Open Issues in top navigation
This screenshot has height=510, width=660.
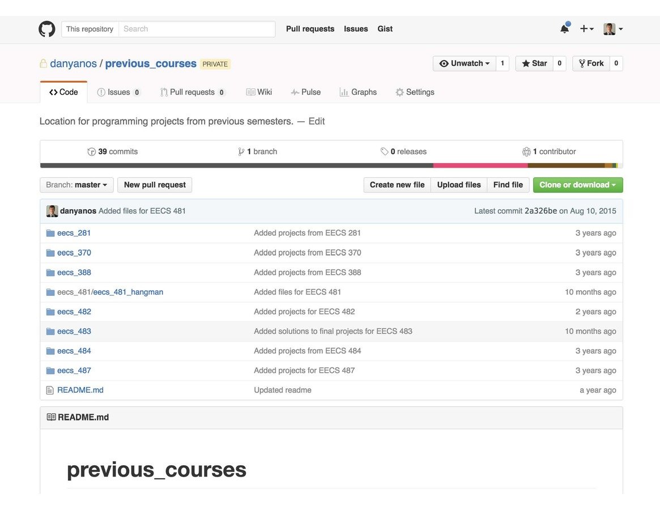tap(356, 29)
